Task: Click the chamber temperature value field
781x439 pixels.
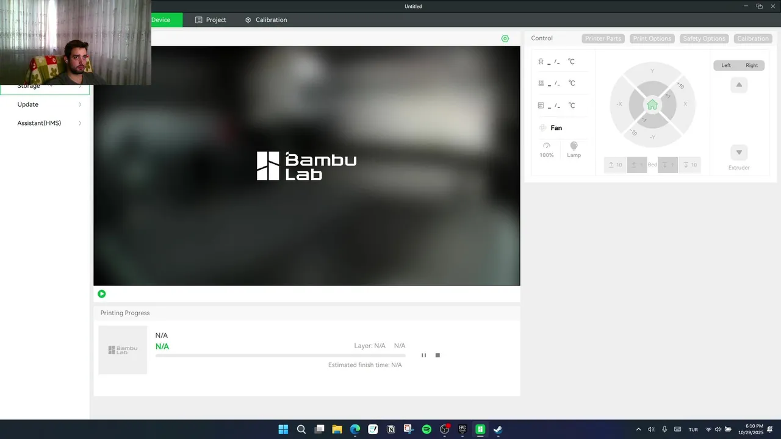Action: (553, 105)
